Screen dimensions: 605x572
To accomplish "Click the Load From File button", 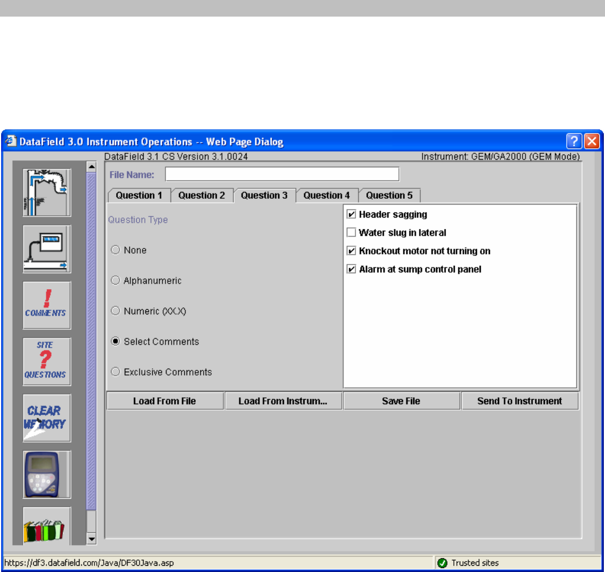I will point(165,401).
